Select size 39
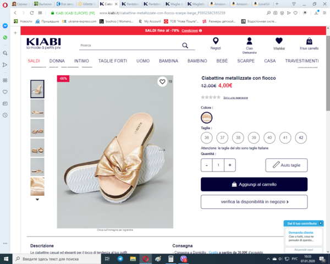 pyautogui.click(x=254, y=137)
